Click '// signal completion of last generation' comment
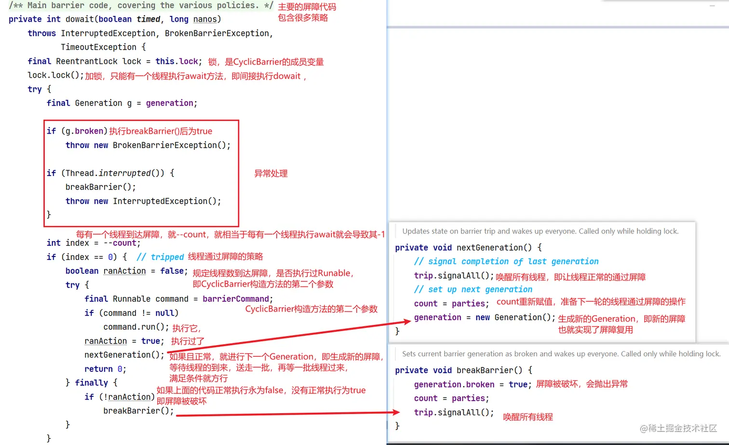This screenshot has width=729, height=445. [x=506, y=261]
